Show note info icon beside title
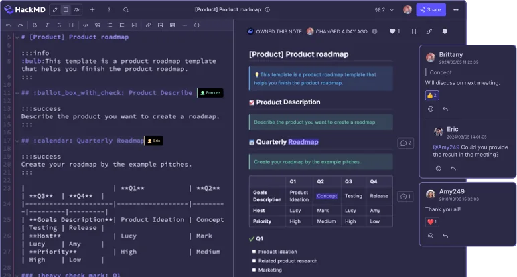The image size is (517, 277). pyautogui.click(x=267, y=10)
